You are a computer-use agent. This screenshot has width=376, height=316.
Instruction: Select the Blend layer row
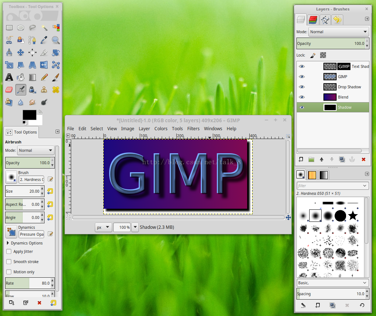(333, 97)
